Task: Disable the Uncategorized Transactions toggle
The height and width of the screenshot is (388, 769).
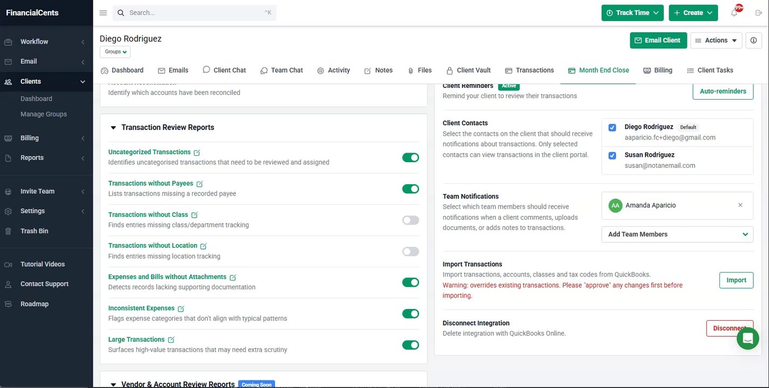Action: [410, 157]
